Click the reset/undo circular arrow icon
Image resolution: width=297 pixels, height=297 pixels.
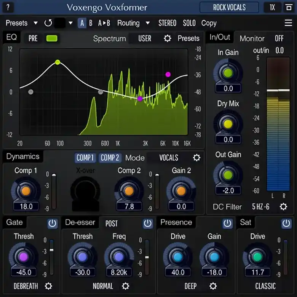pyautogui.click(x=48, y=23)
